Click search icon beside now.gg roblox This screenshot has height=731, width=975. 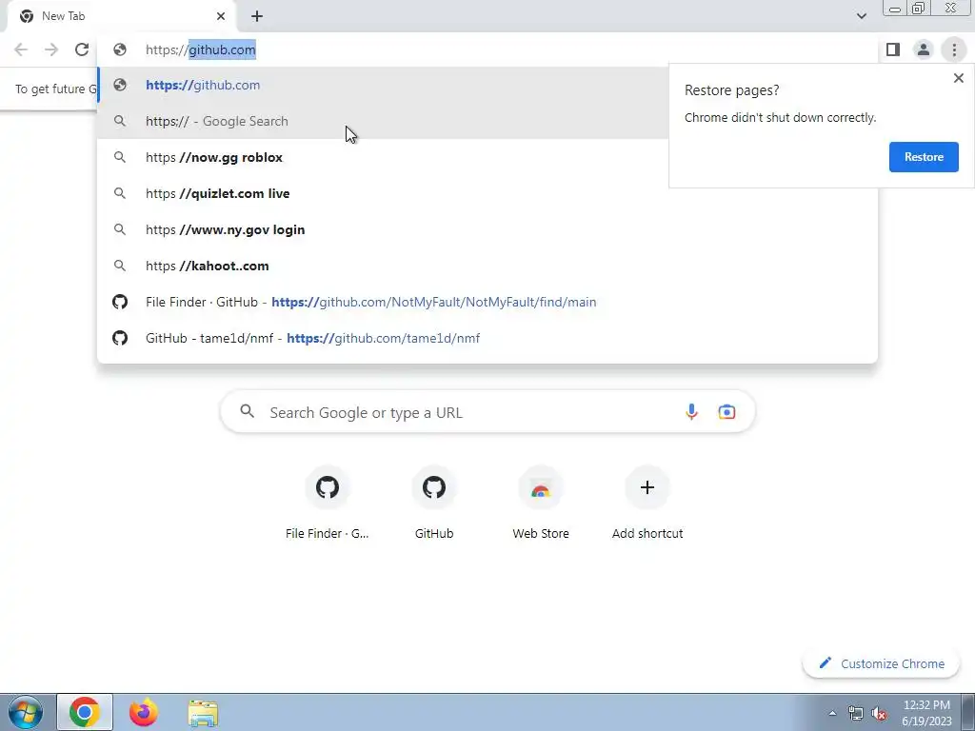[120, 157]
